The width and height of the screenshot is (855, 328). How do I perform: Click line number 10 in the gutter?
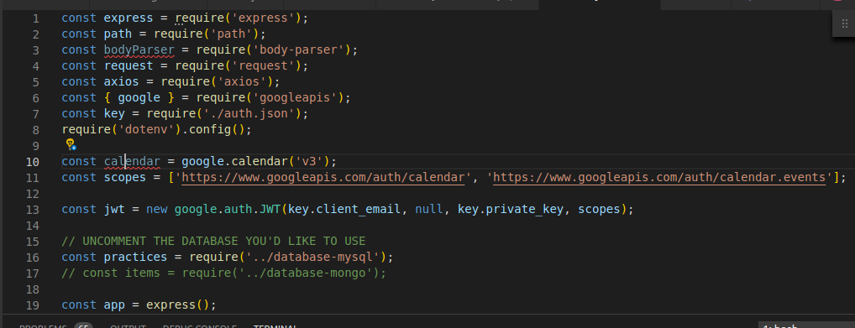tap(32, 162)
